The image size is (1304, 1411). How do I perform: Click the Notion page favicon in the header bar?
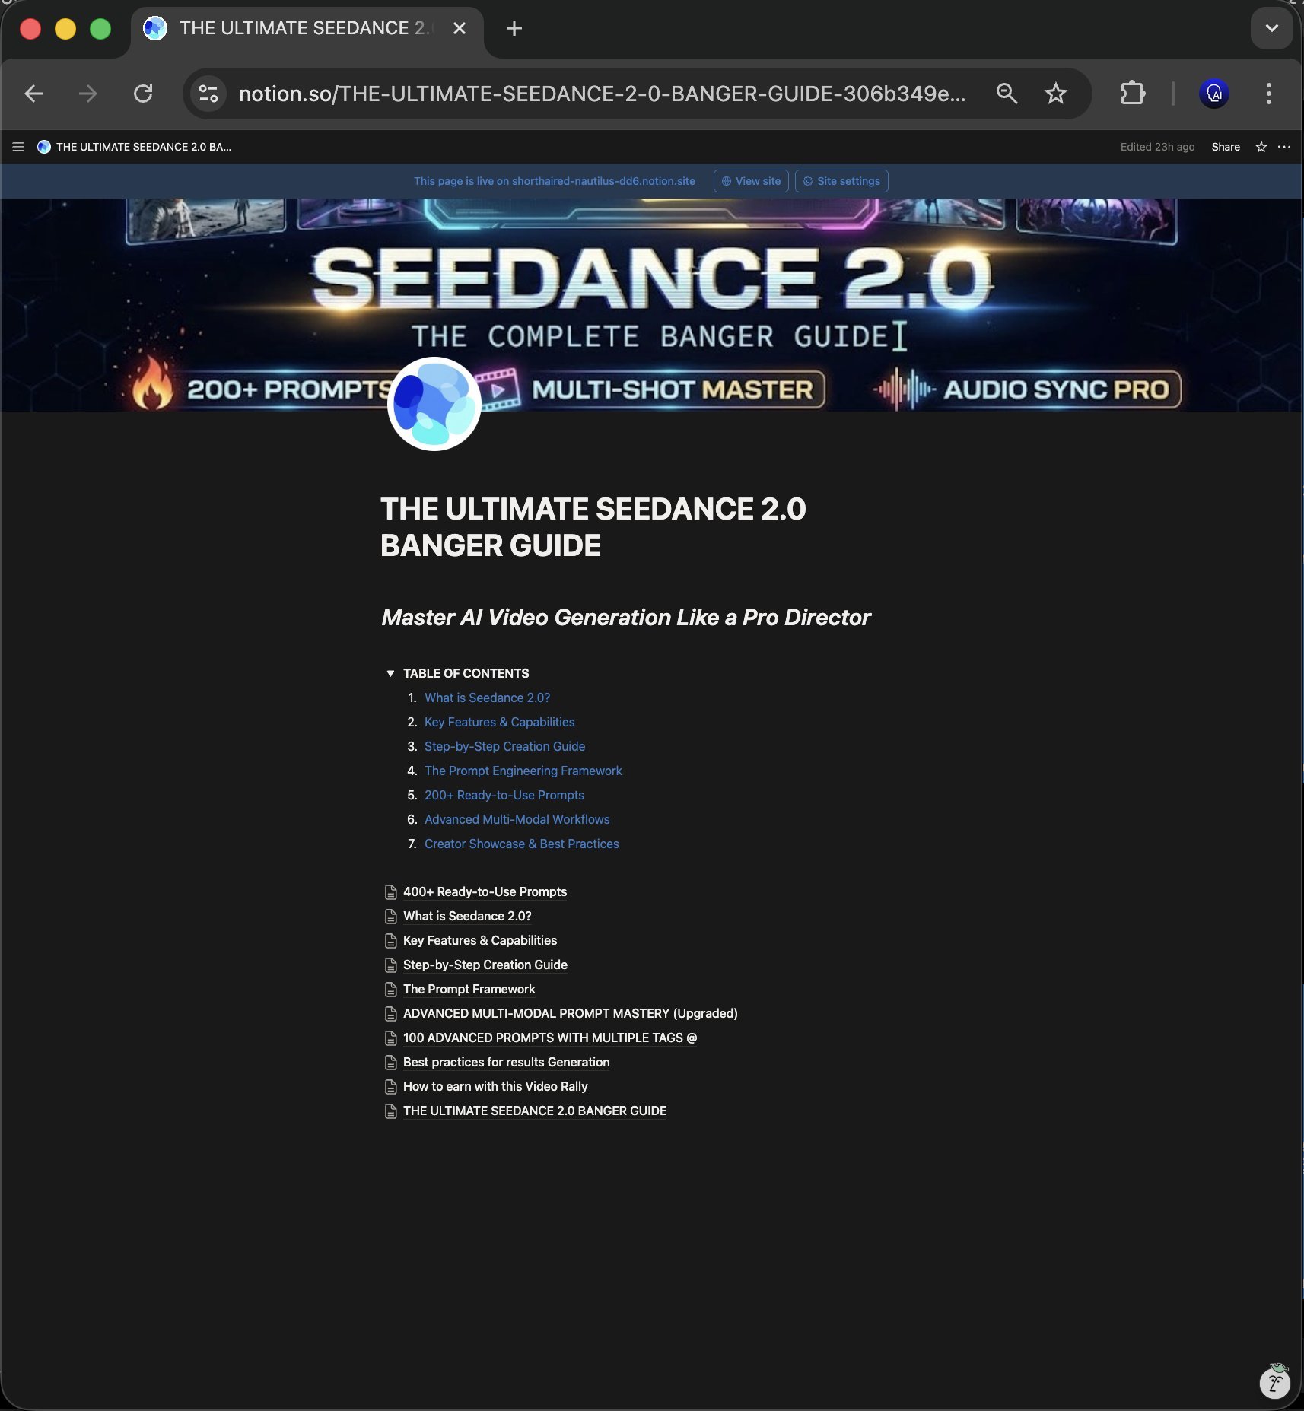pos(43,147)
